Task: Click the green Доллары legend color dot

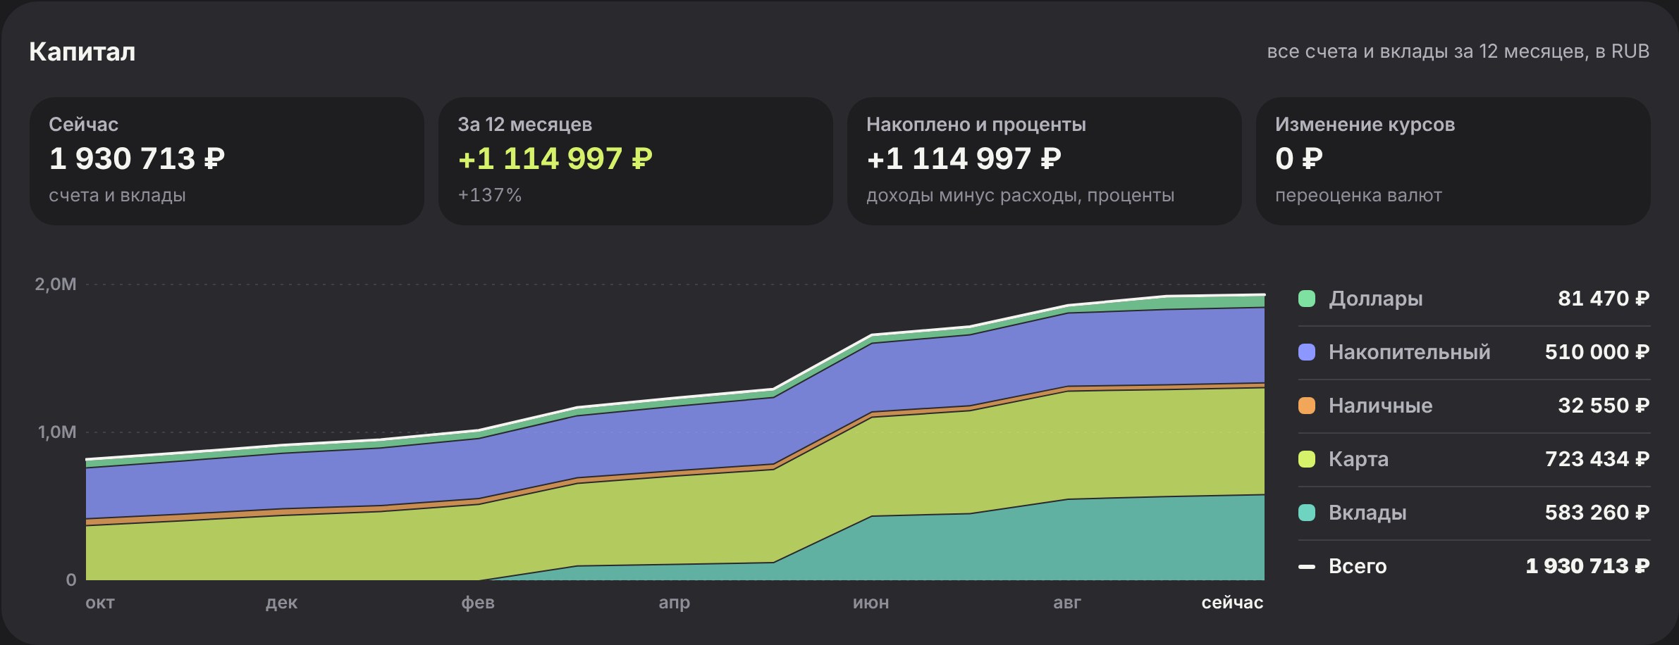Action: point(1307,299)
